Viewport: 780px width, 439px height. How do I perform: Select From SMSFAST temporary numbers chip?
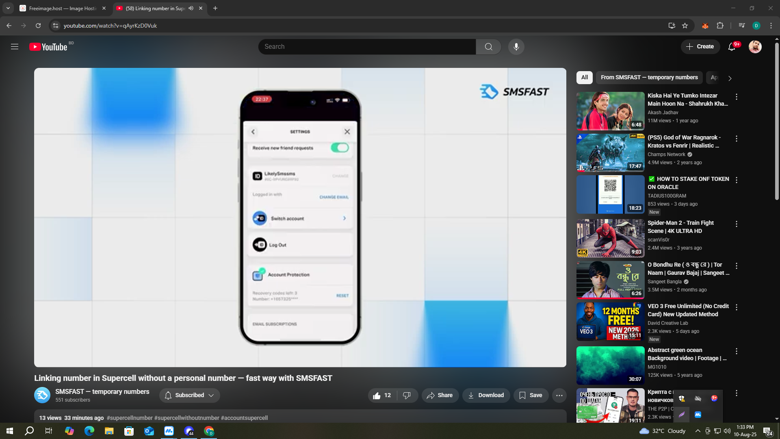coord(649,78)
